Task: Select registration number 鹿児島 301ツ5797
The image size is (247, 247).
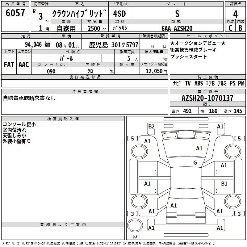Action: [114, 45]
